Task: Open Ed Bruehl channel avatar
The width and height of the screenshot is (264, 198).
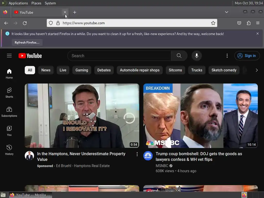Action: point(29,156)
